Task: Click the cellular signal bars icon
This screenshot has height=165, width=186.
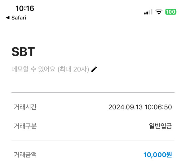Action: [148, 12]
